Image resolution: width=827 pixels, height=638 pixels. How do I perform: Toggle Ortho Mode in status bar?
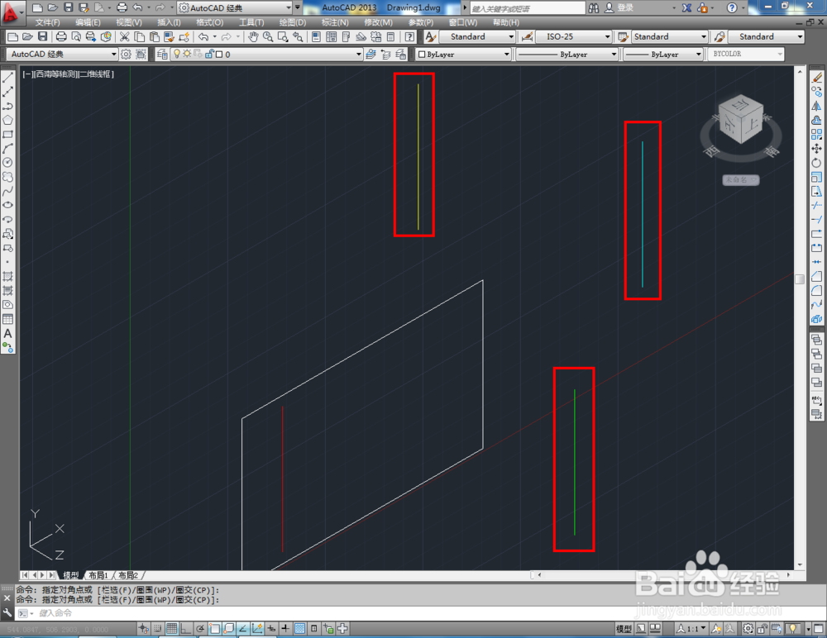tap(185, 629)
